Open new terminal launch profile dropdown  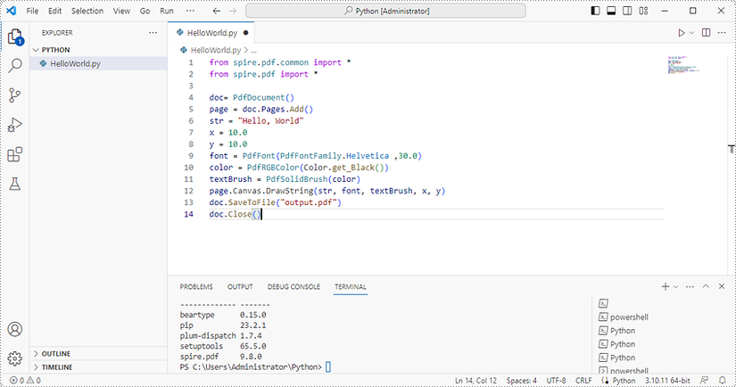[x=675, y=286]
